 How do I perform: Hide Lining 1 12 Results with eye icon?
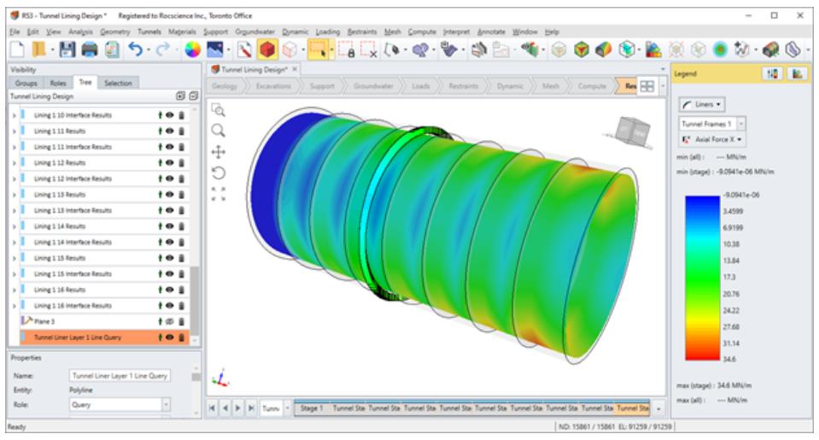tap(171, 162)
